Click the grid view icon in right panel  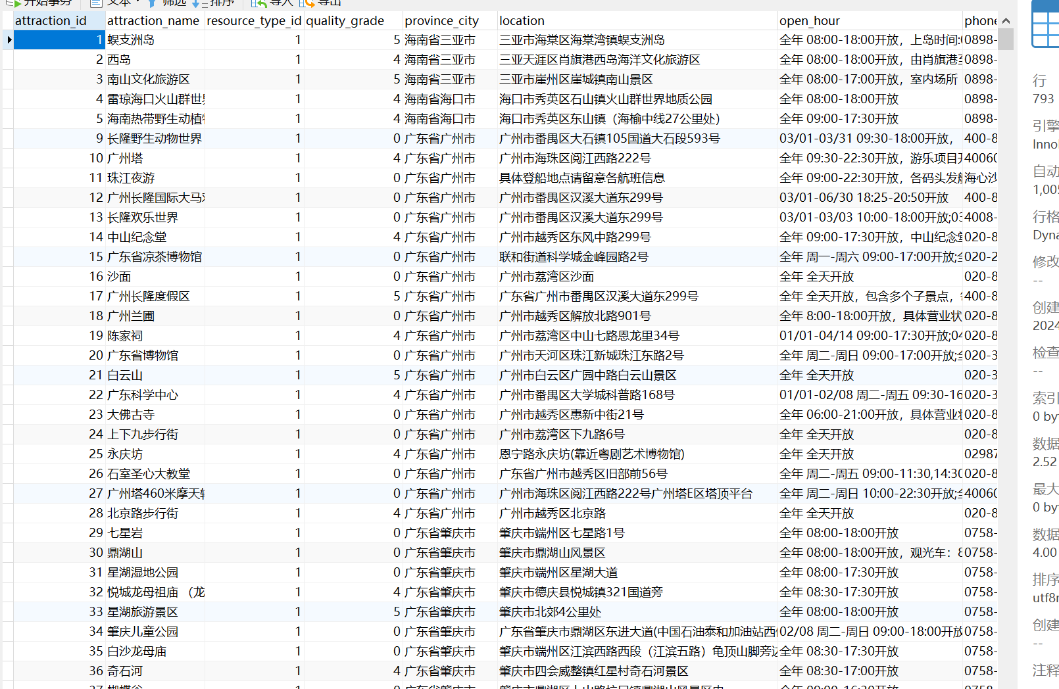(x=1046, y=24)
